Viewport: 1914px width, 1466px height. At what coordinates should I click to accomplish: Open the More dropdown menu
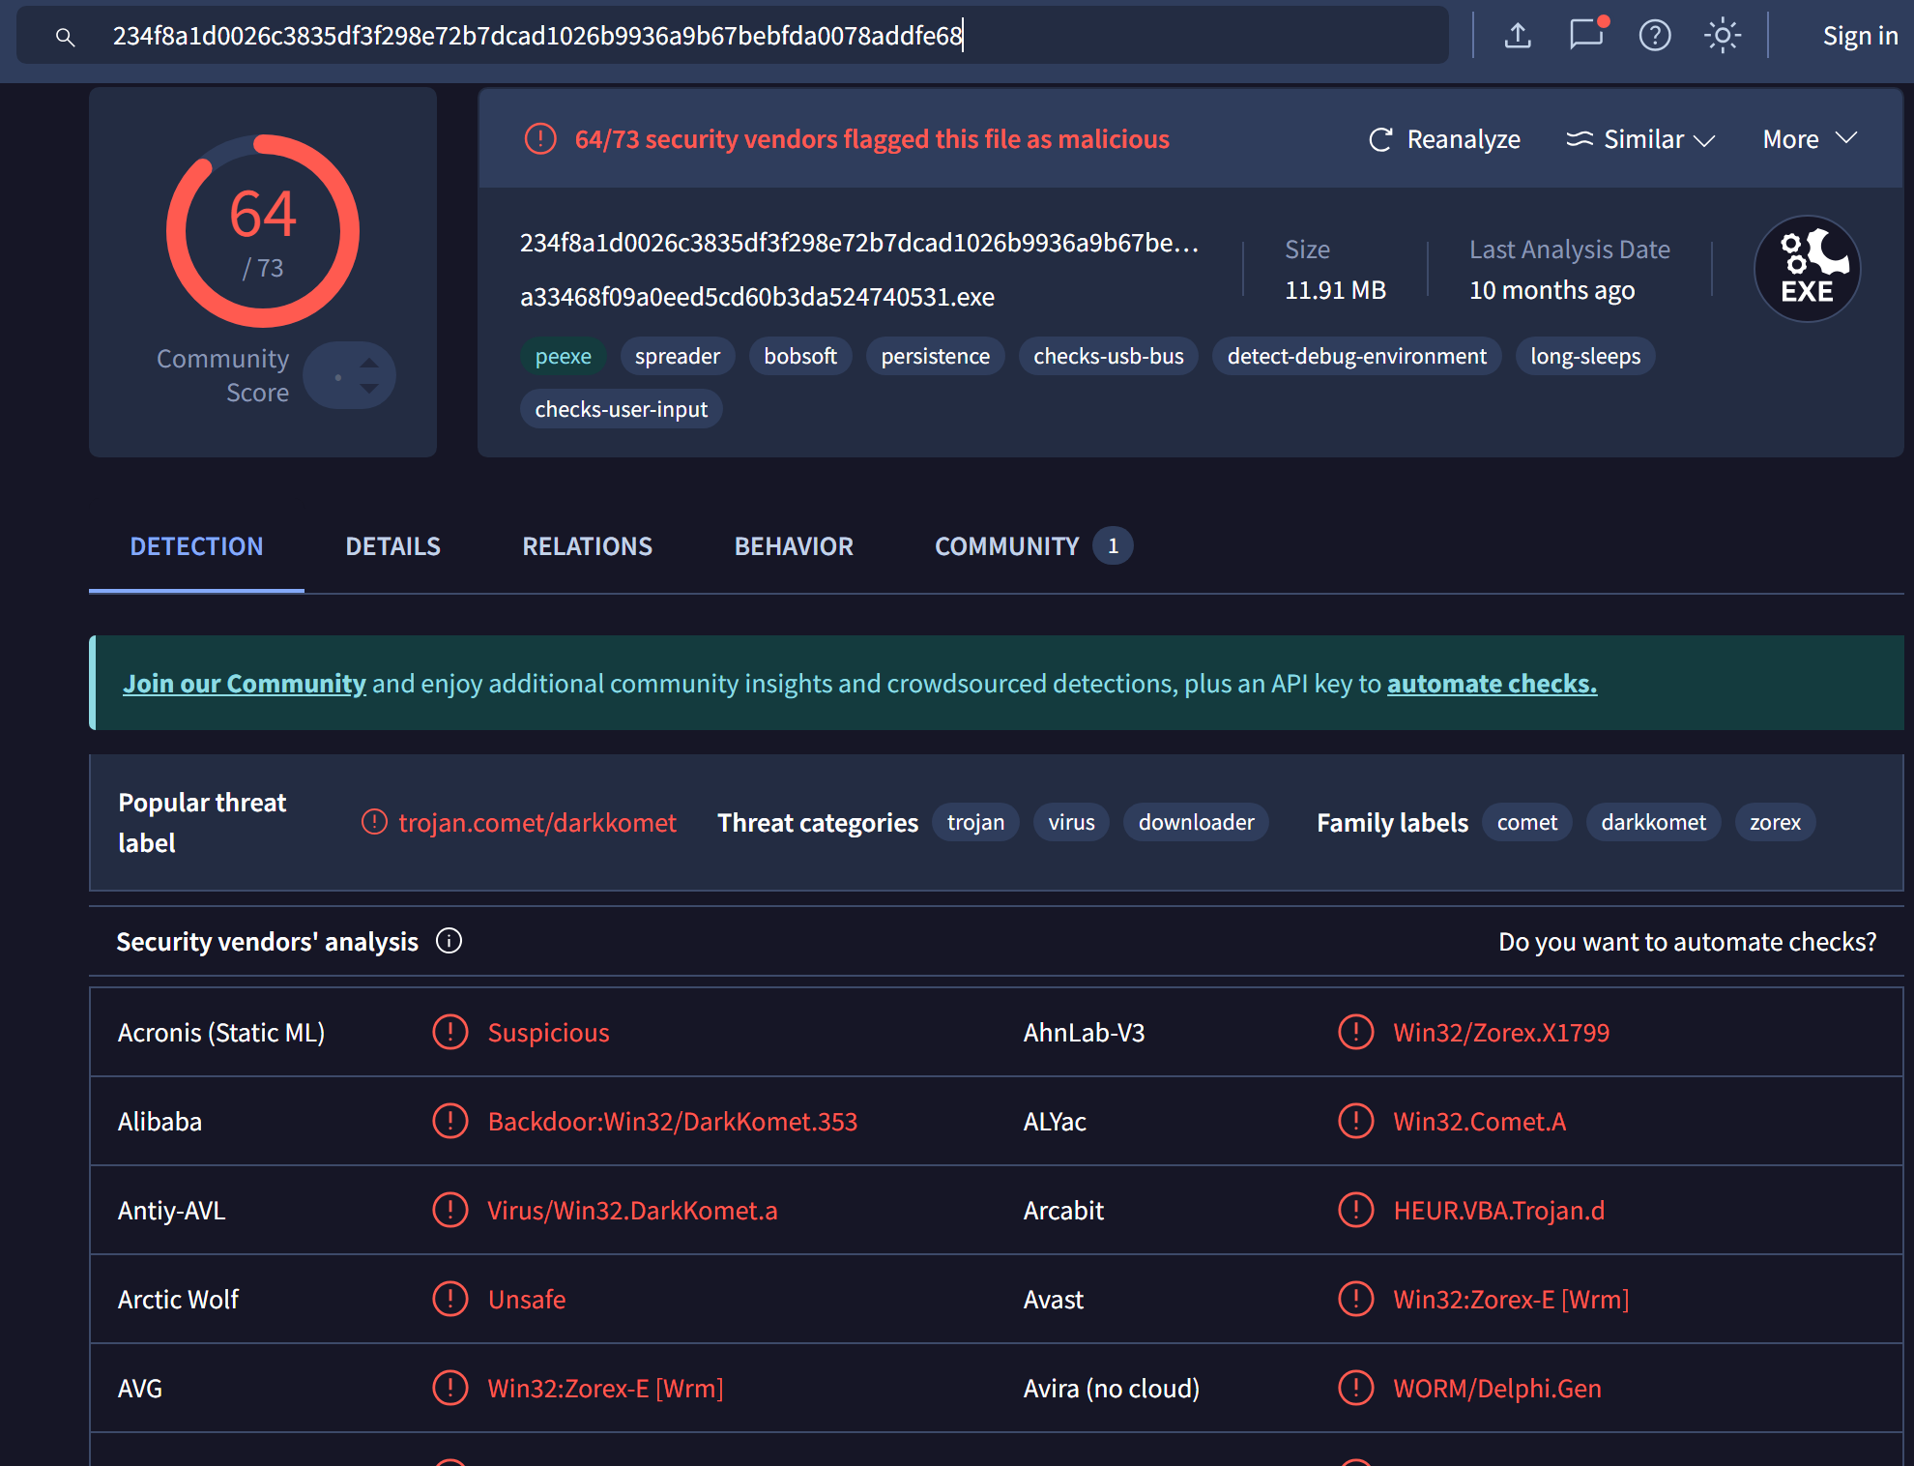click(x=1810, y=139)
